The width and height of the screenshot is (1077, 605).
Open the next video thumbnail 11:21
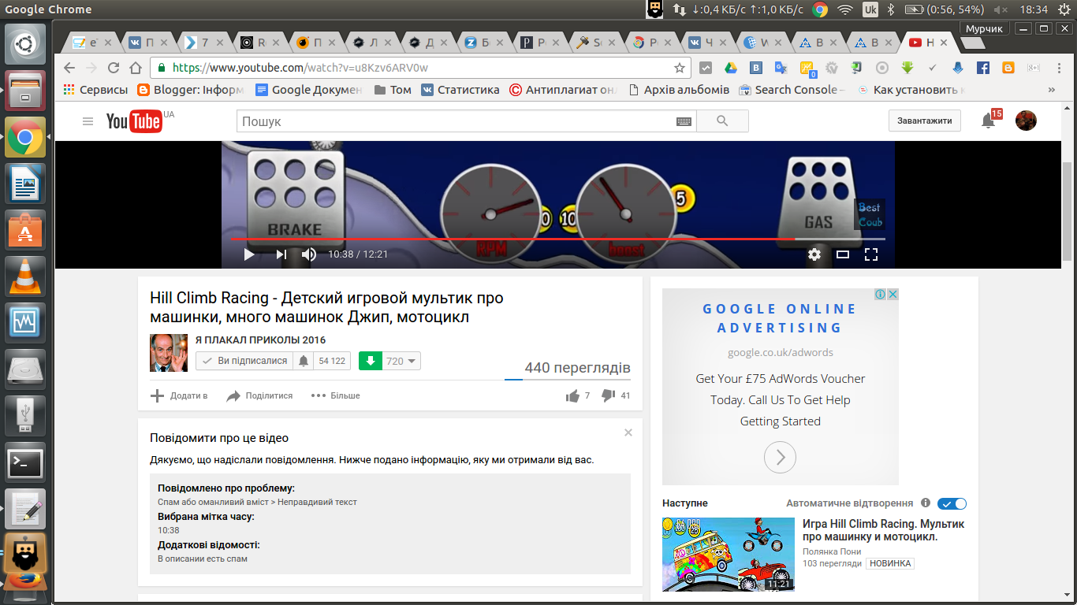tap(729, 554)
